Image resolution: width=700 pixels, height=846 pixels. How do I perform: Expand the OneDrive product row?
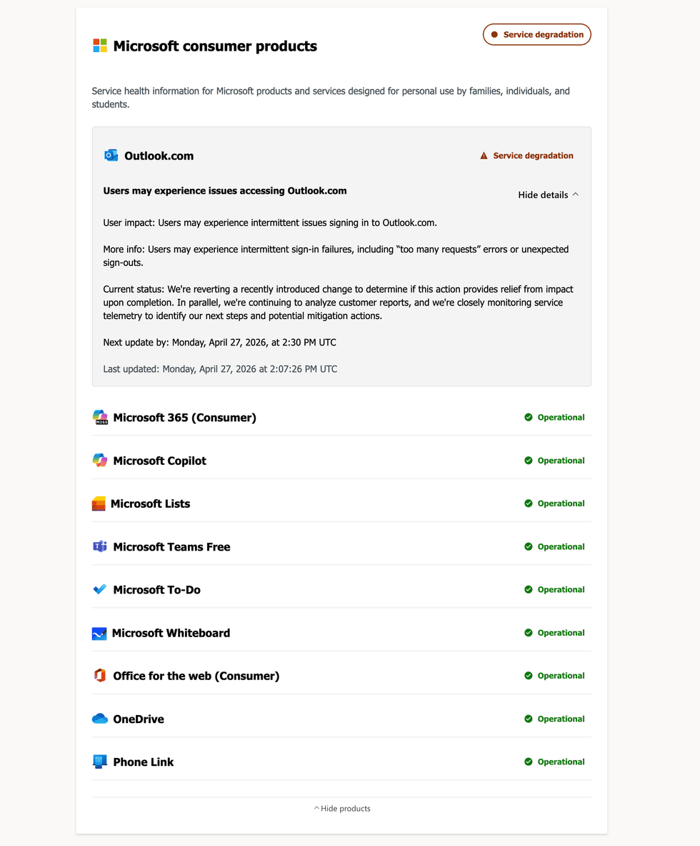click(139, 719)
